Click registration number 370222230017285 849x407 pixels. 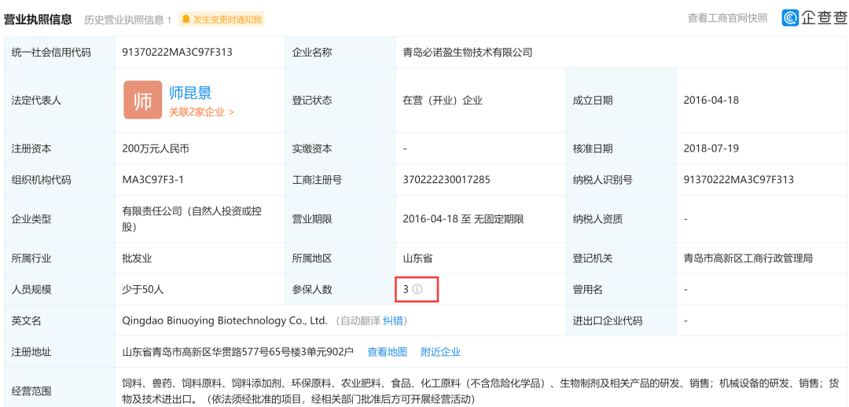coord(447,180)
